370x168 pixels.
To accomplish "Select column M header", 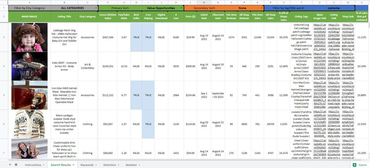I will click(x=204, y=2).
